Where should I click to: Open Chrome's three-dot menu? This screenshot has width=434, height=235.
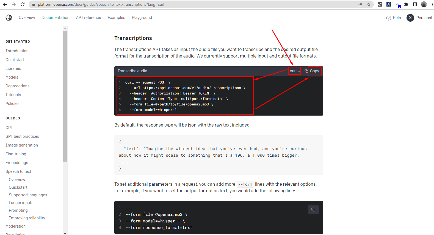click(x=432, y=4)
